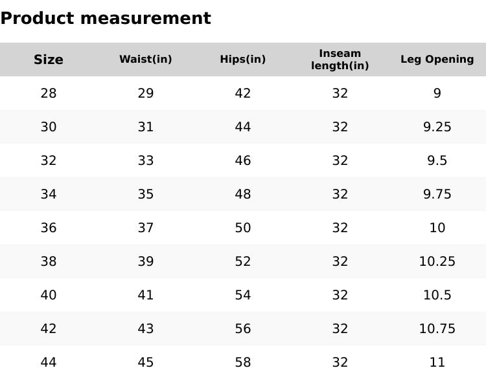Click the size 44 cell
Viewport: 486px width, 379px height.
[49, 362]
